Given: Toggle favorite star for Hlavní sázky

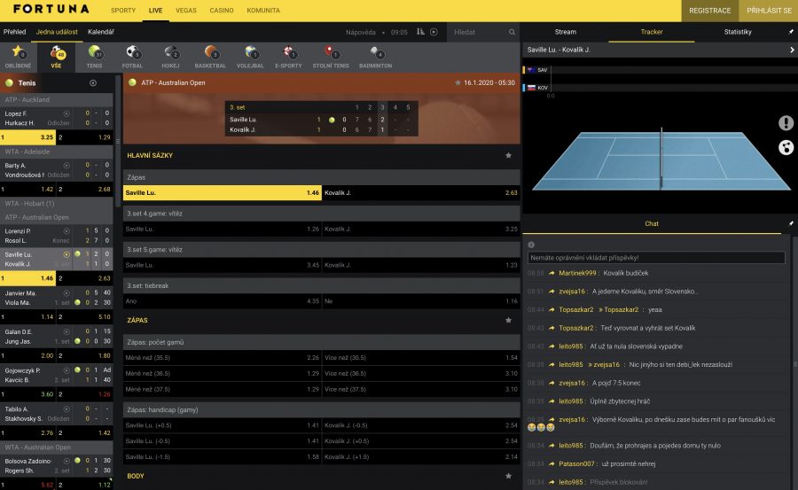Looking at the screenshot, I should [x=509, y=155].
